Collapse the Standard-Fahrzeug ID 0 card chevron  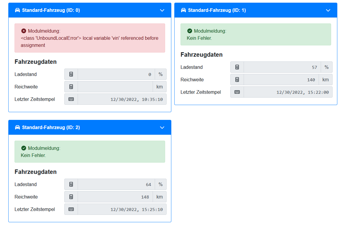(x=162, y=10)
